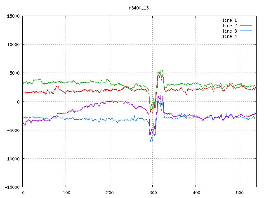Click the 100 x-axis tick label

(x=66, y=193)
